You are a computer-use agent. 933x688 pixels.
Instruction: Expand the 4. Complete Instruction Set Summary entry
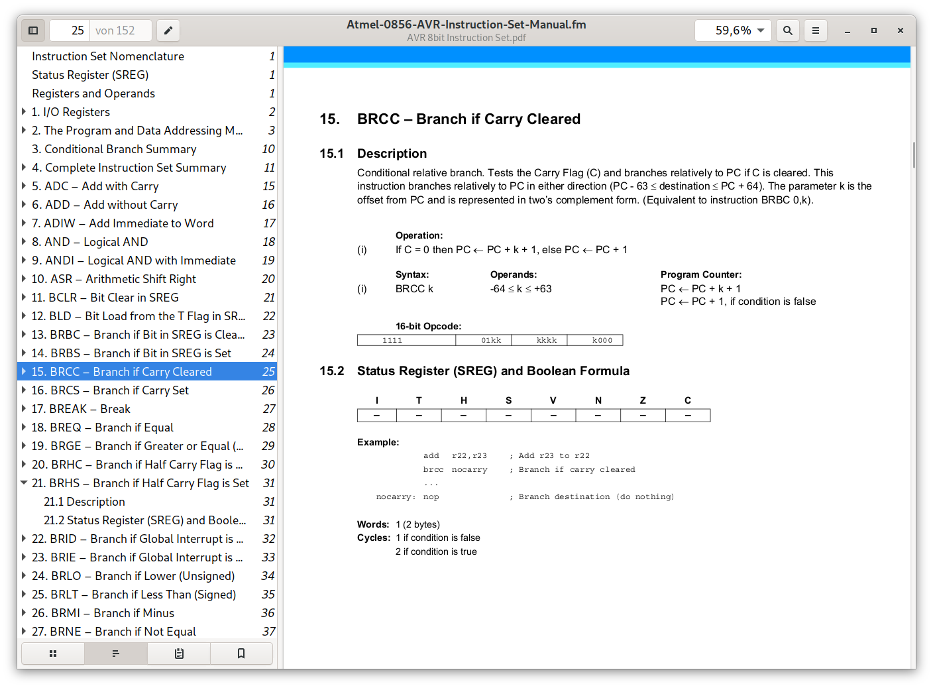(x=25, y=167)
